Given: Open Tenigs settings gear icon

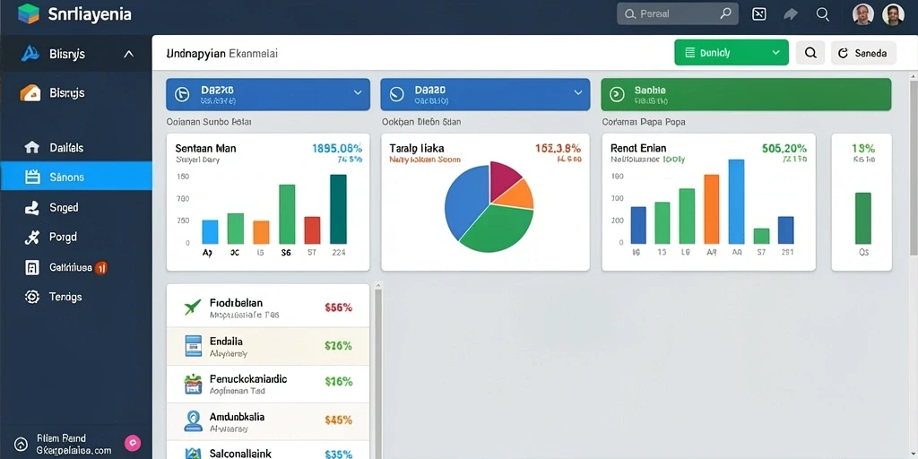Looking at the screenshot, I should click(31, 297).
